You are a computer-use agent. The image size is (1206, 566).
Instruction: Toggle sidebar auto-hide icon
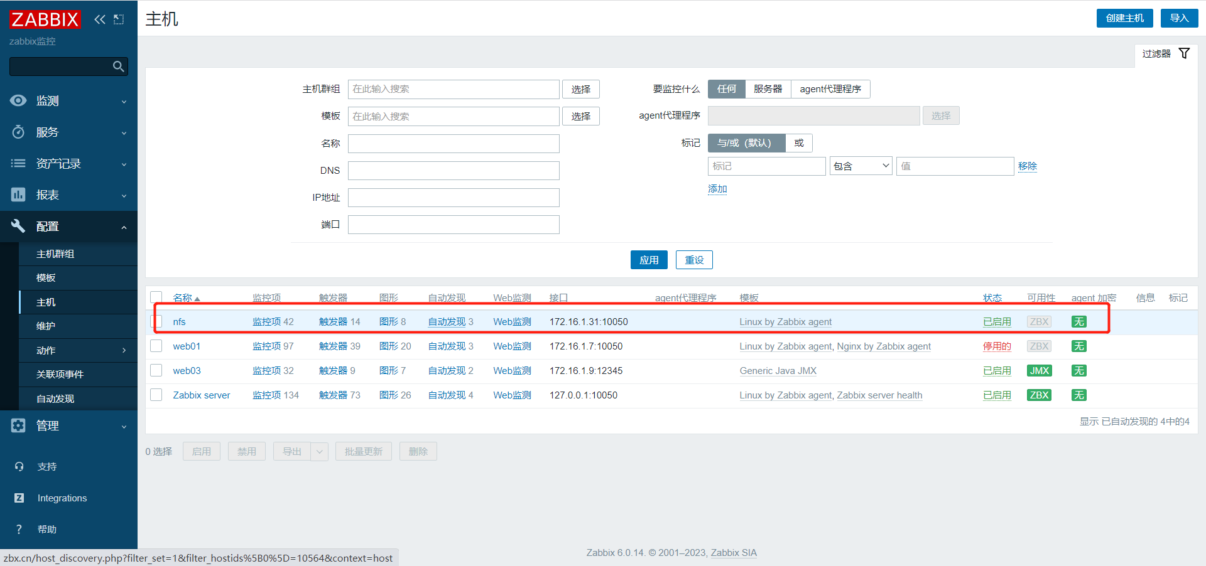pyautogui.click(x=119, y=19)
